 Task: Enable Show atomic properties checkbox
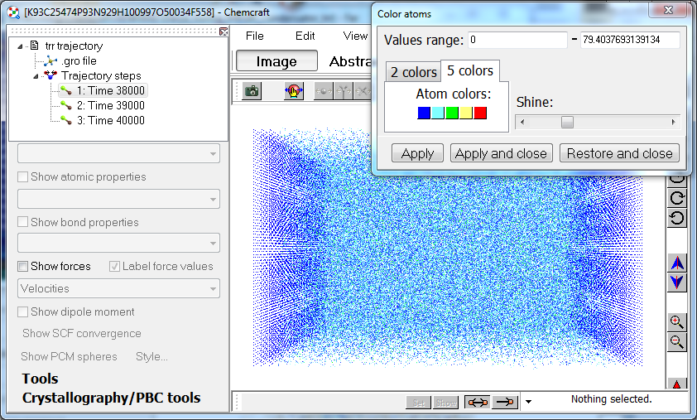point(23,177)
